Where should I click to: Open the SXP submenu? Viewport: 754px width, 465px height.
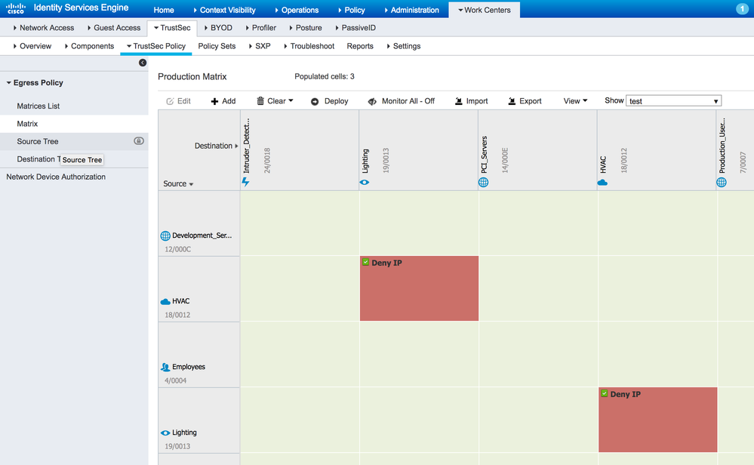(x=259, y=46)
